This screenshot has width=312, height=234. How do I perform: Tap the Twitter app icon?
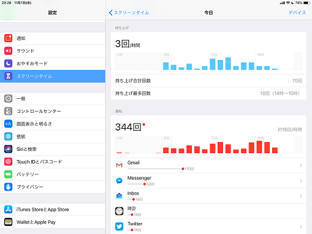[x=119, y=226]
